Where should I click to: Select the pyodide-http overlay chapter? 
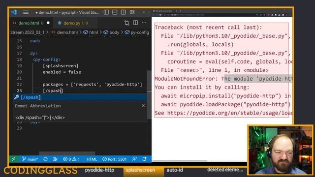point(99,170)
